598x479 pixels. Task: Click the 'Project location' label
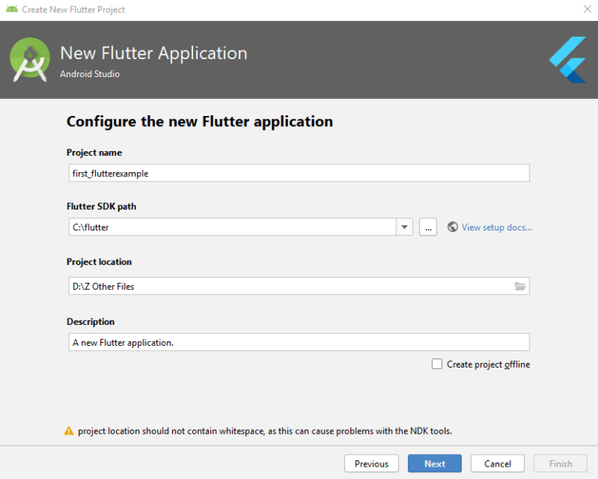pos(99,262)
